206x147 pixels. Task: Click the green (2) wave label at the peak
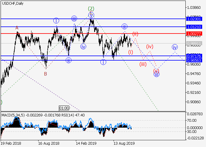tap(91, 9)
